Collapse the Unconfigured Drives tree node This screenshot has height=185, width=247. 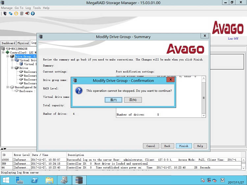tap(8, 87)
